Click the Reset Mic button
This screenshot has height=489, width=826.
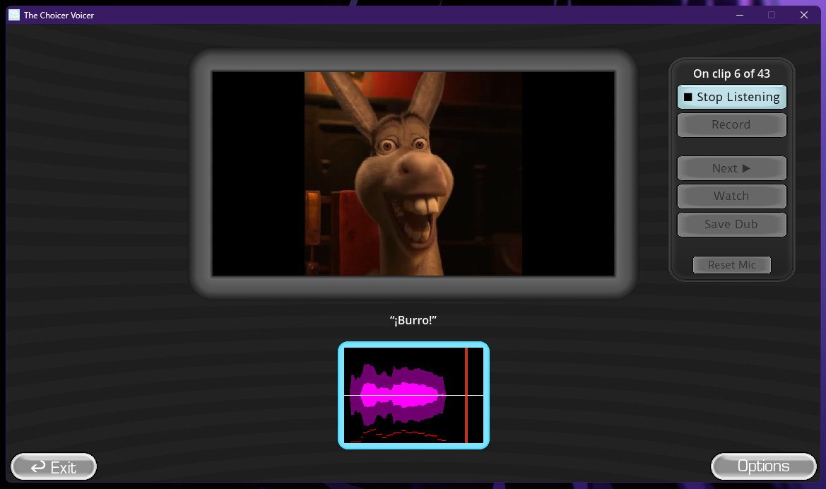click(732, 265)
